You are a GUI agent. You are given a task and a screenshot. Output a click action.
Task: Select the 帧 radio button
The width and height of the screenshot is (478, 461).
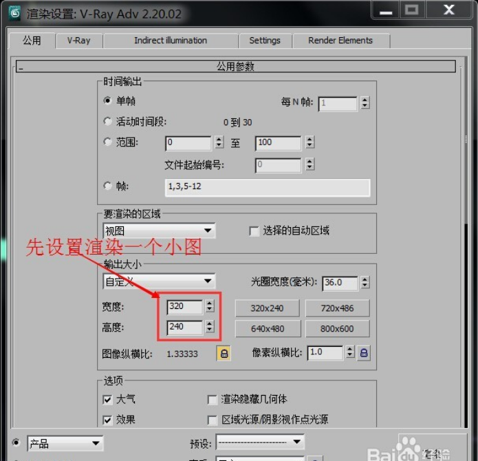click(107, 185)
